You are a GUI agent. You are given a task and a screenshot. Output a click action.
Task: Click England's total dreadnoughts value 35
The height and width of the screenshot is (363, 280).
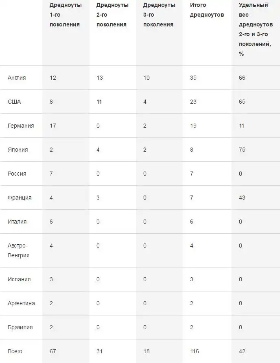[x=193, y=78]
